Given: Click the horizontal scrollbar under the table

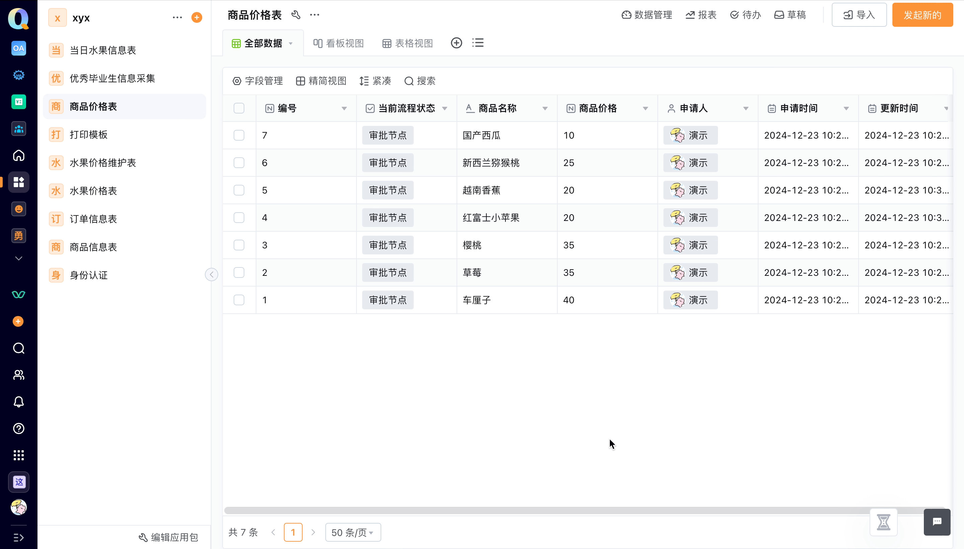Looking at the screenshot, I should point(584,510).
